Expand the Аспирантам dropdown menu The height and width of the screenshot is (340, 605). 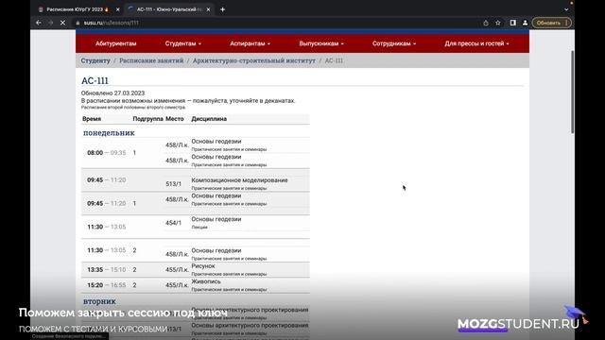tap(250, 43)
